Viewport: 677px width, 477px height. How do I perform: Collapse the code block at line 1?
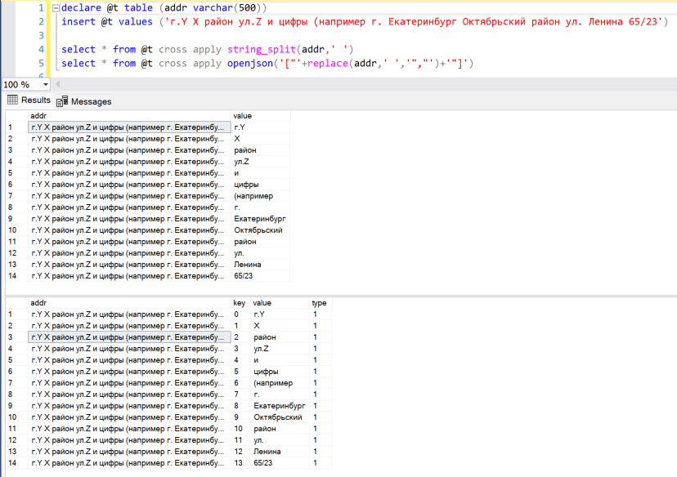point(55,7)
